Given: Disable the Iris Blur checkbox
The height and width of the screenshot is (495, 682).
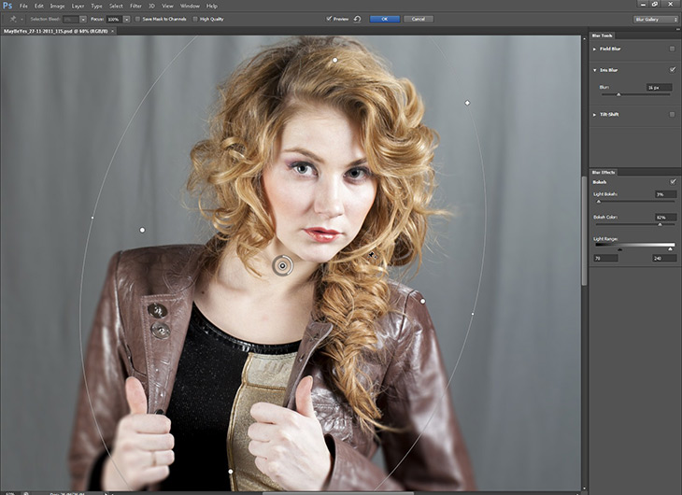Looking at the screenshot, I should point(673,70).
